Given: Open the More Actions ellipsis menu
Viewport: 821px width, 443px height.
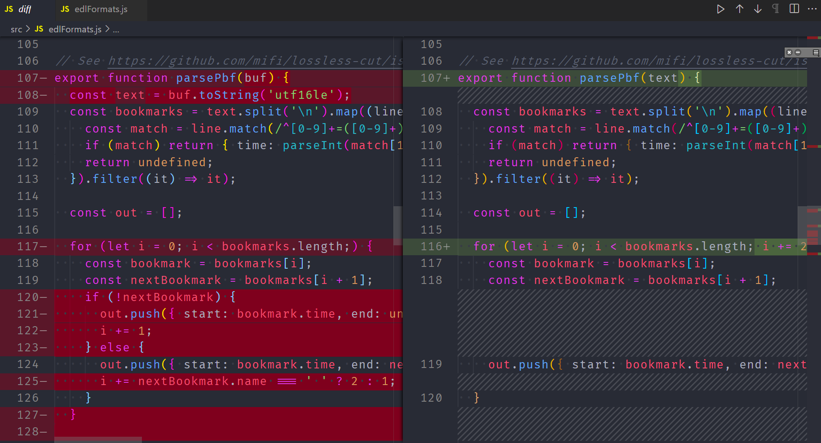Looking at the screenshot, I should point(812,9).
